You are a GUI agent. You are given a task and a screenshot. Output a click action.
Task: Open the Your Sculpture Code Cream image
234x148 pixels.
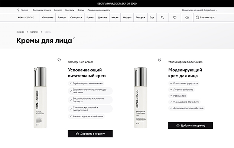click(x=140, y=98)
